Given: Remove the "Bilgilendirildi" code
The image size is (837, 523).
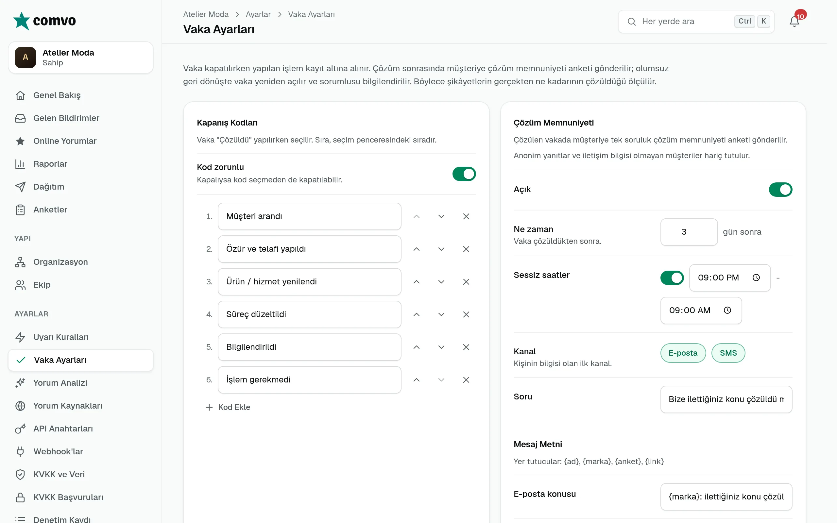Looking at the screenshot, I should click(466, 347).
